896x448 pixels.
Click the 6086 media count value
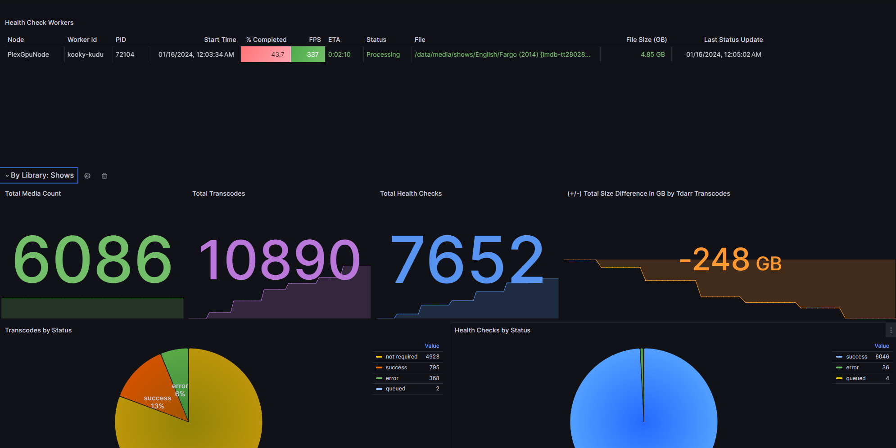pyautogui.click(x=93, y=260)
